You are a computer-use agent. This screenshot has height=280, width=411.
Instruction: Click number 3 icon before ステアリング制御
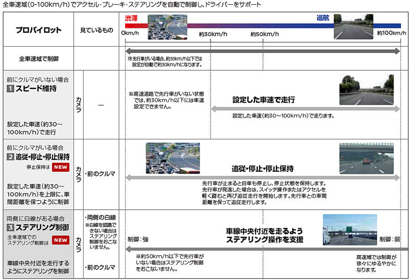(10, 227)
